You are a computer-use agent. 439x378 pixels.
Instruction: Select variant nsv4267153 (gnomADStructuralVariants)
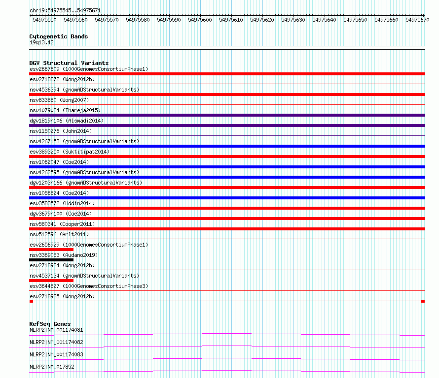84,141
